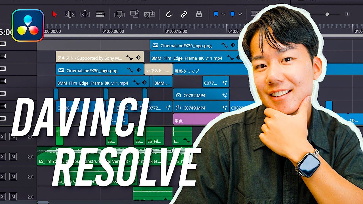The width and height of the screenshot is (363, 204).
Task: Select the テキスト - Supported by Sony M... clip
Action: (100, 57)
